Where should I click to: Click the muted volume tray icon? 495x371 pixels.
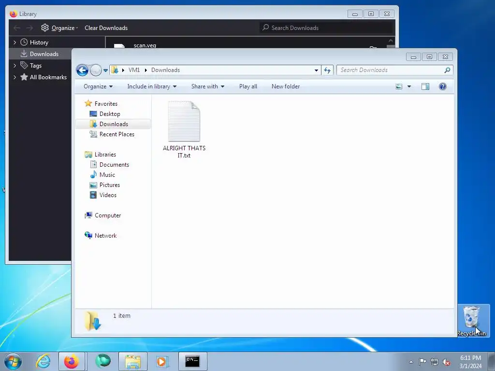coord(446,362)
